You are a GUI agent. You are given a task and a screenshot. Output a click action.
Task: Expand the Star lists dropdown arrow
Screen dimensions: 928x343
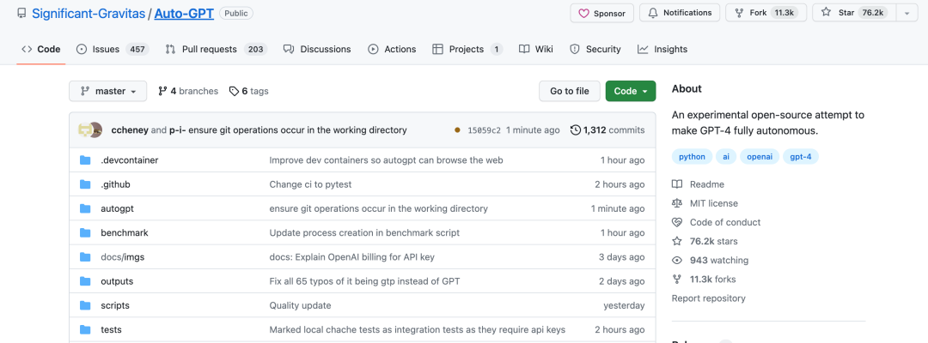(x=907, y=13)
